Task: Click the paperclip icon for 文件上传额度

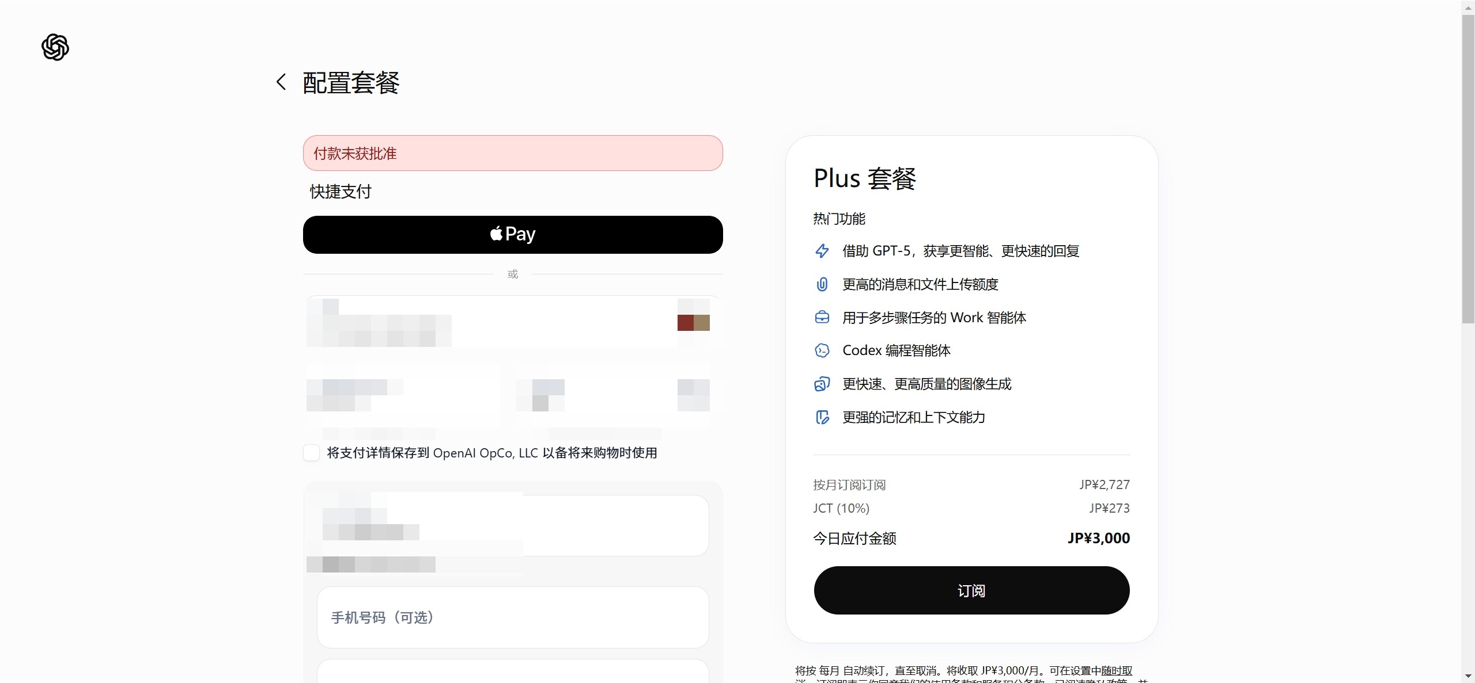Action: click(822, 284)
